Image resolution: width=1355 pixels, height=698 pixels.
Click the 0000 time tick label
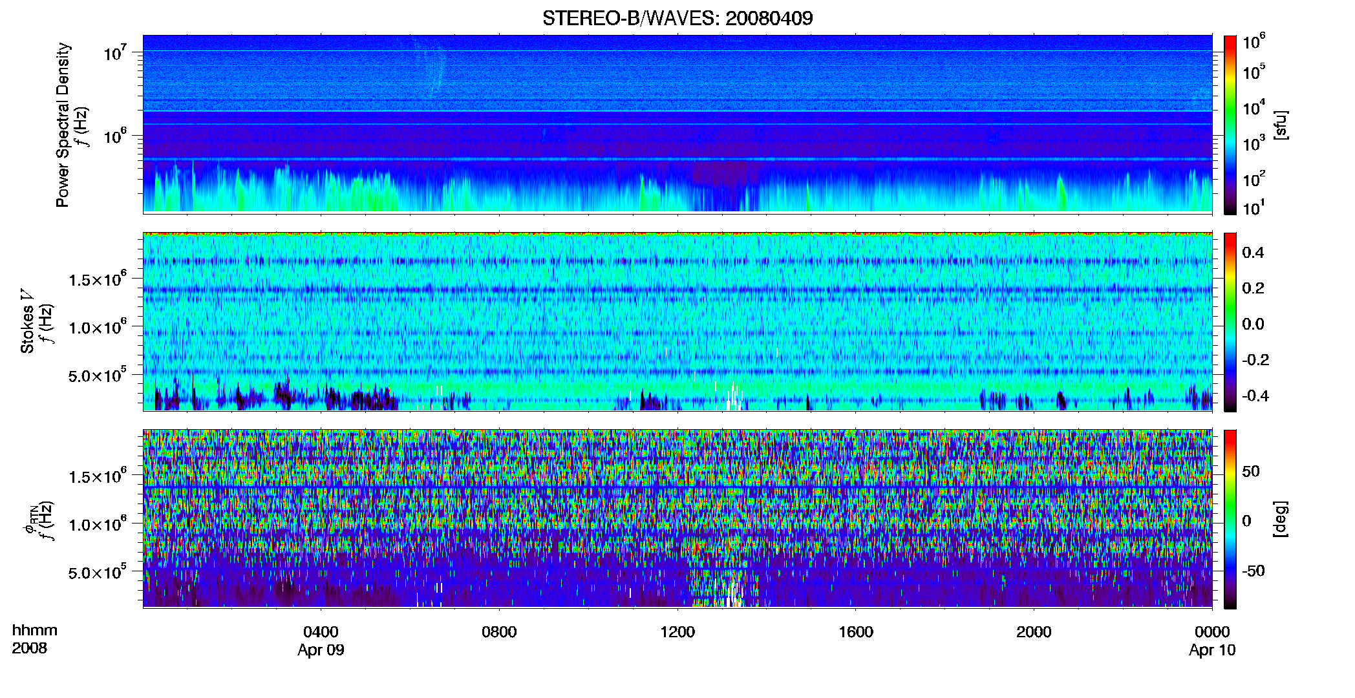click(1212, 632)
